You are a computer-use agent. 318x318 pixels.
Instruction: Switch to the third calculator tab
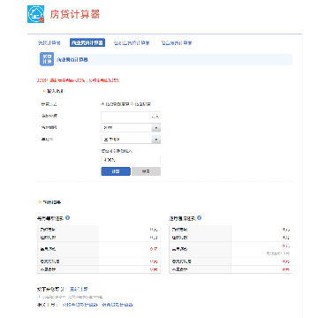[132, 43]
